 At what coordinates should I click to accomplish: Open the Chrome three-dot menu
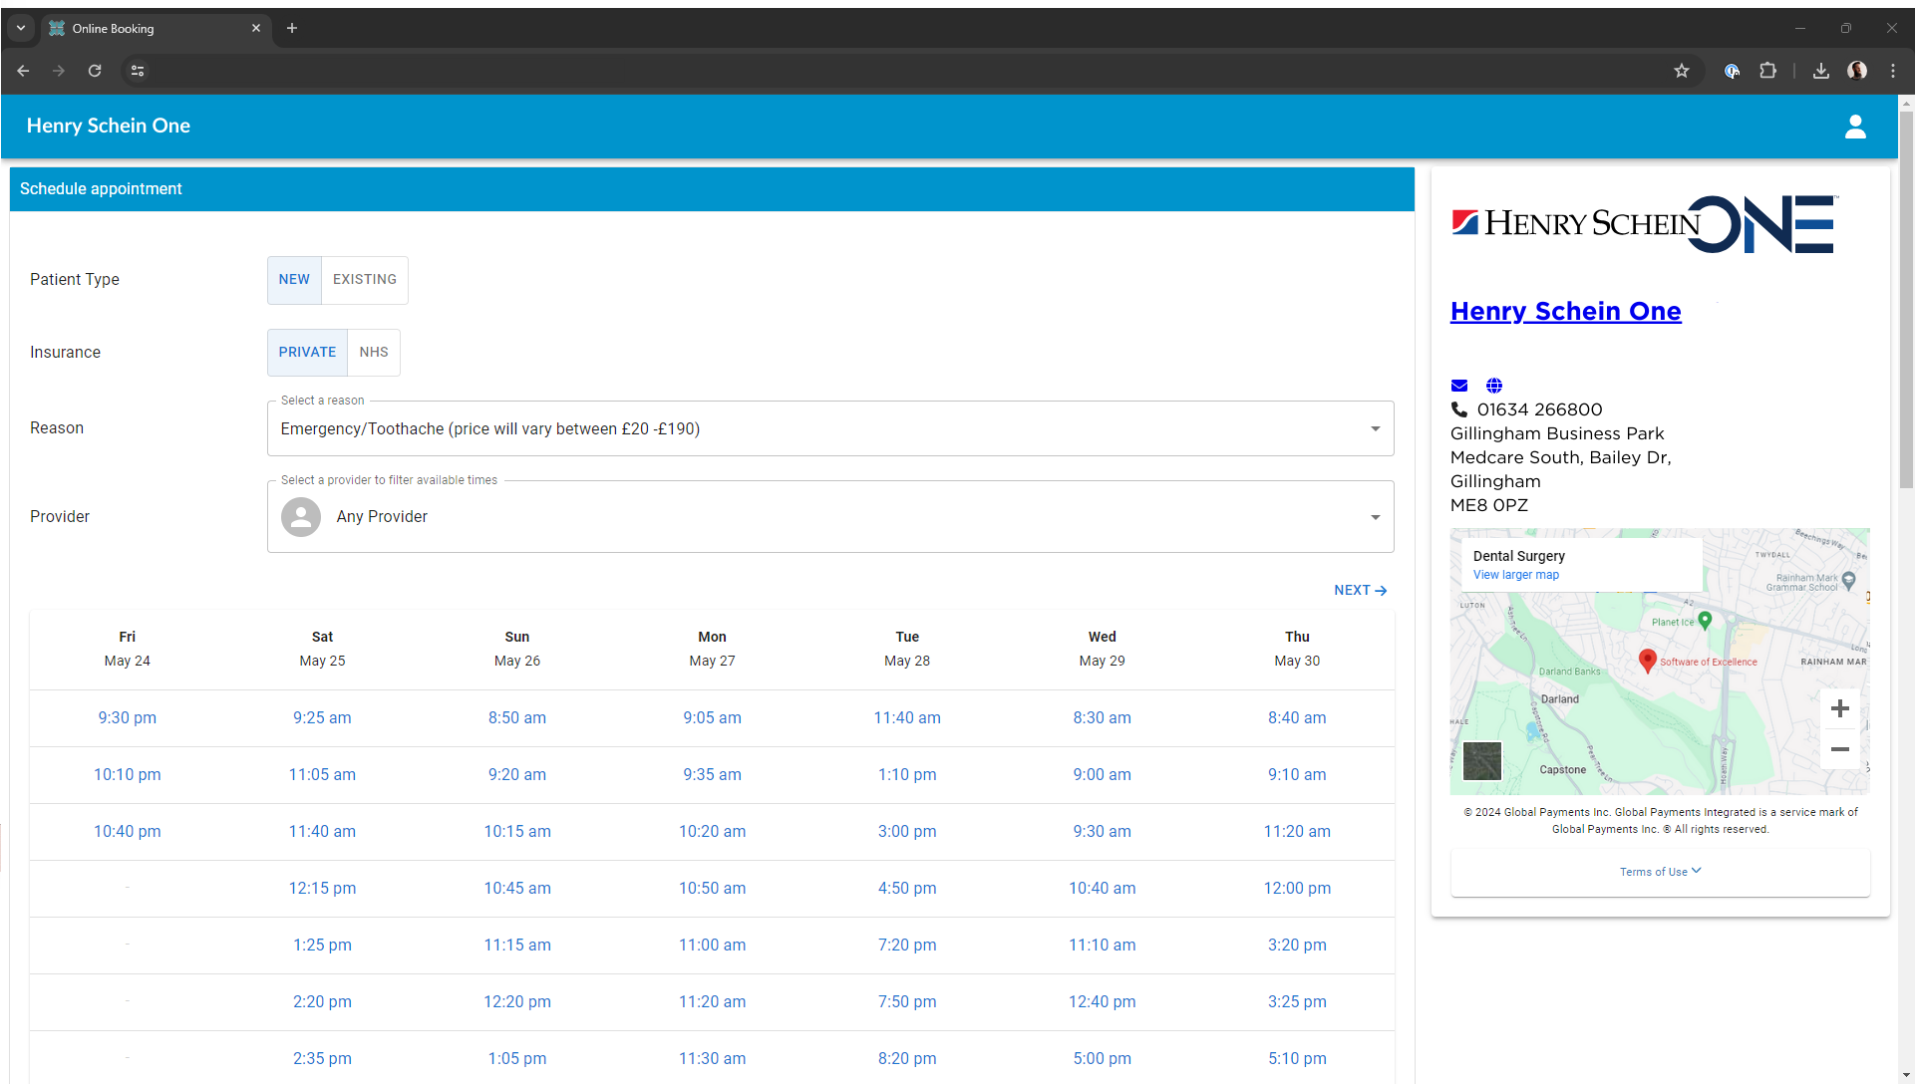click(x=1893, y=71)
